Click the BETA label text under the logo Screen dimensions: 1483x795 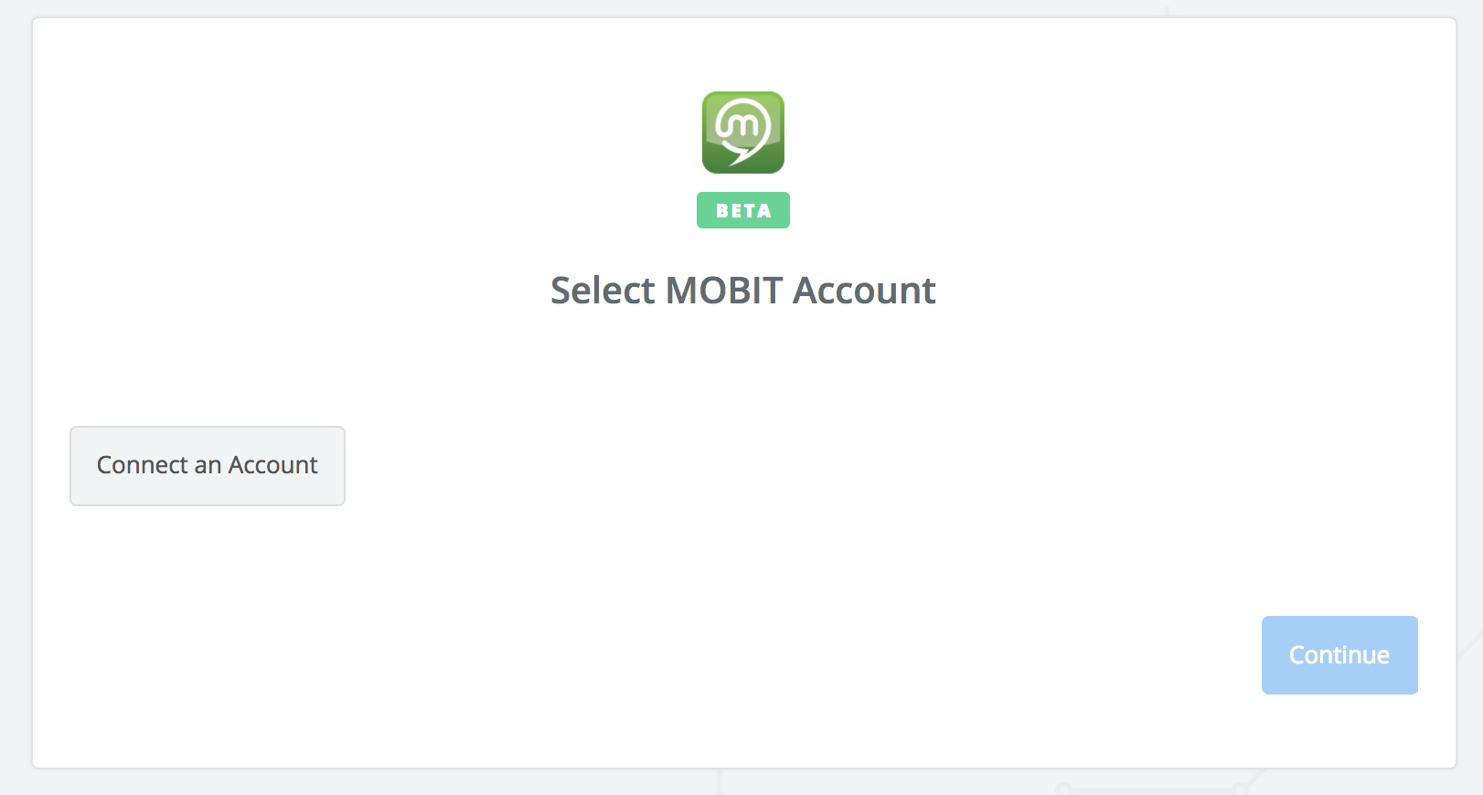tap(743, 211)
